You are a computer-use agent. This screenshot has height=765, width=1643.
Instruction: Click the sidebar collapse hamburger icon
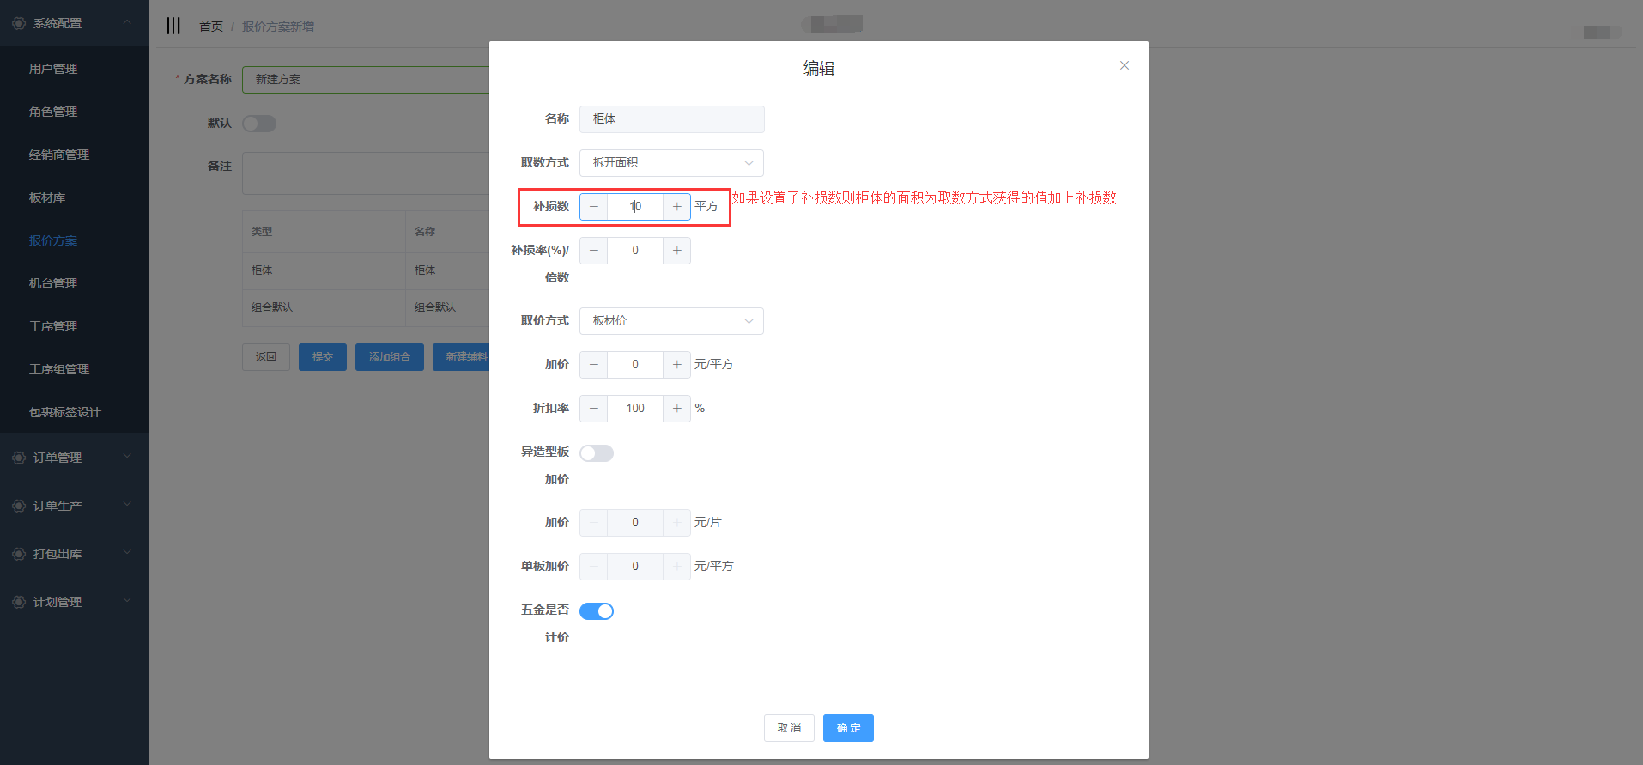point(173,26)
